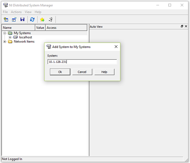Click the New View toolbar icon

pyautogui.click(x=6, y=20)
